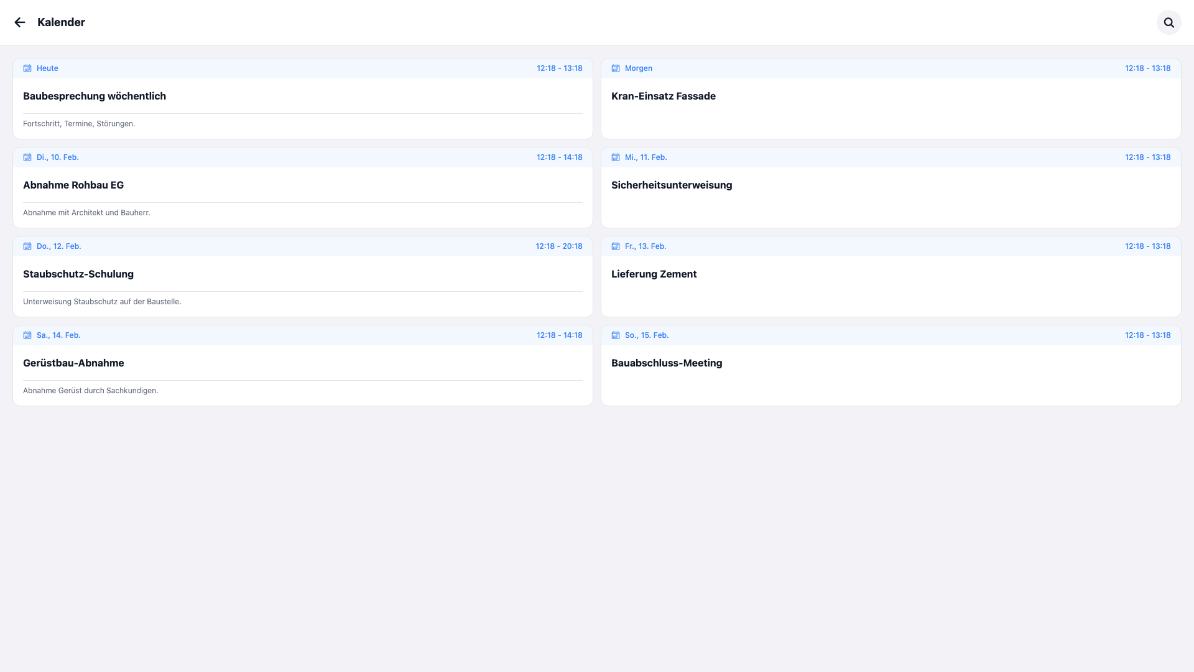The height and width of the screenshot is (672, 1194).
Task: Click the calendar icon for Do., 12. Feb.
Action: point(27,246)
